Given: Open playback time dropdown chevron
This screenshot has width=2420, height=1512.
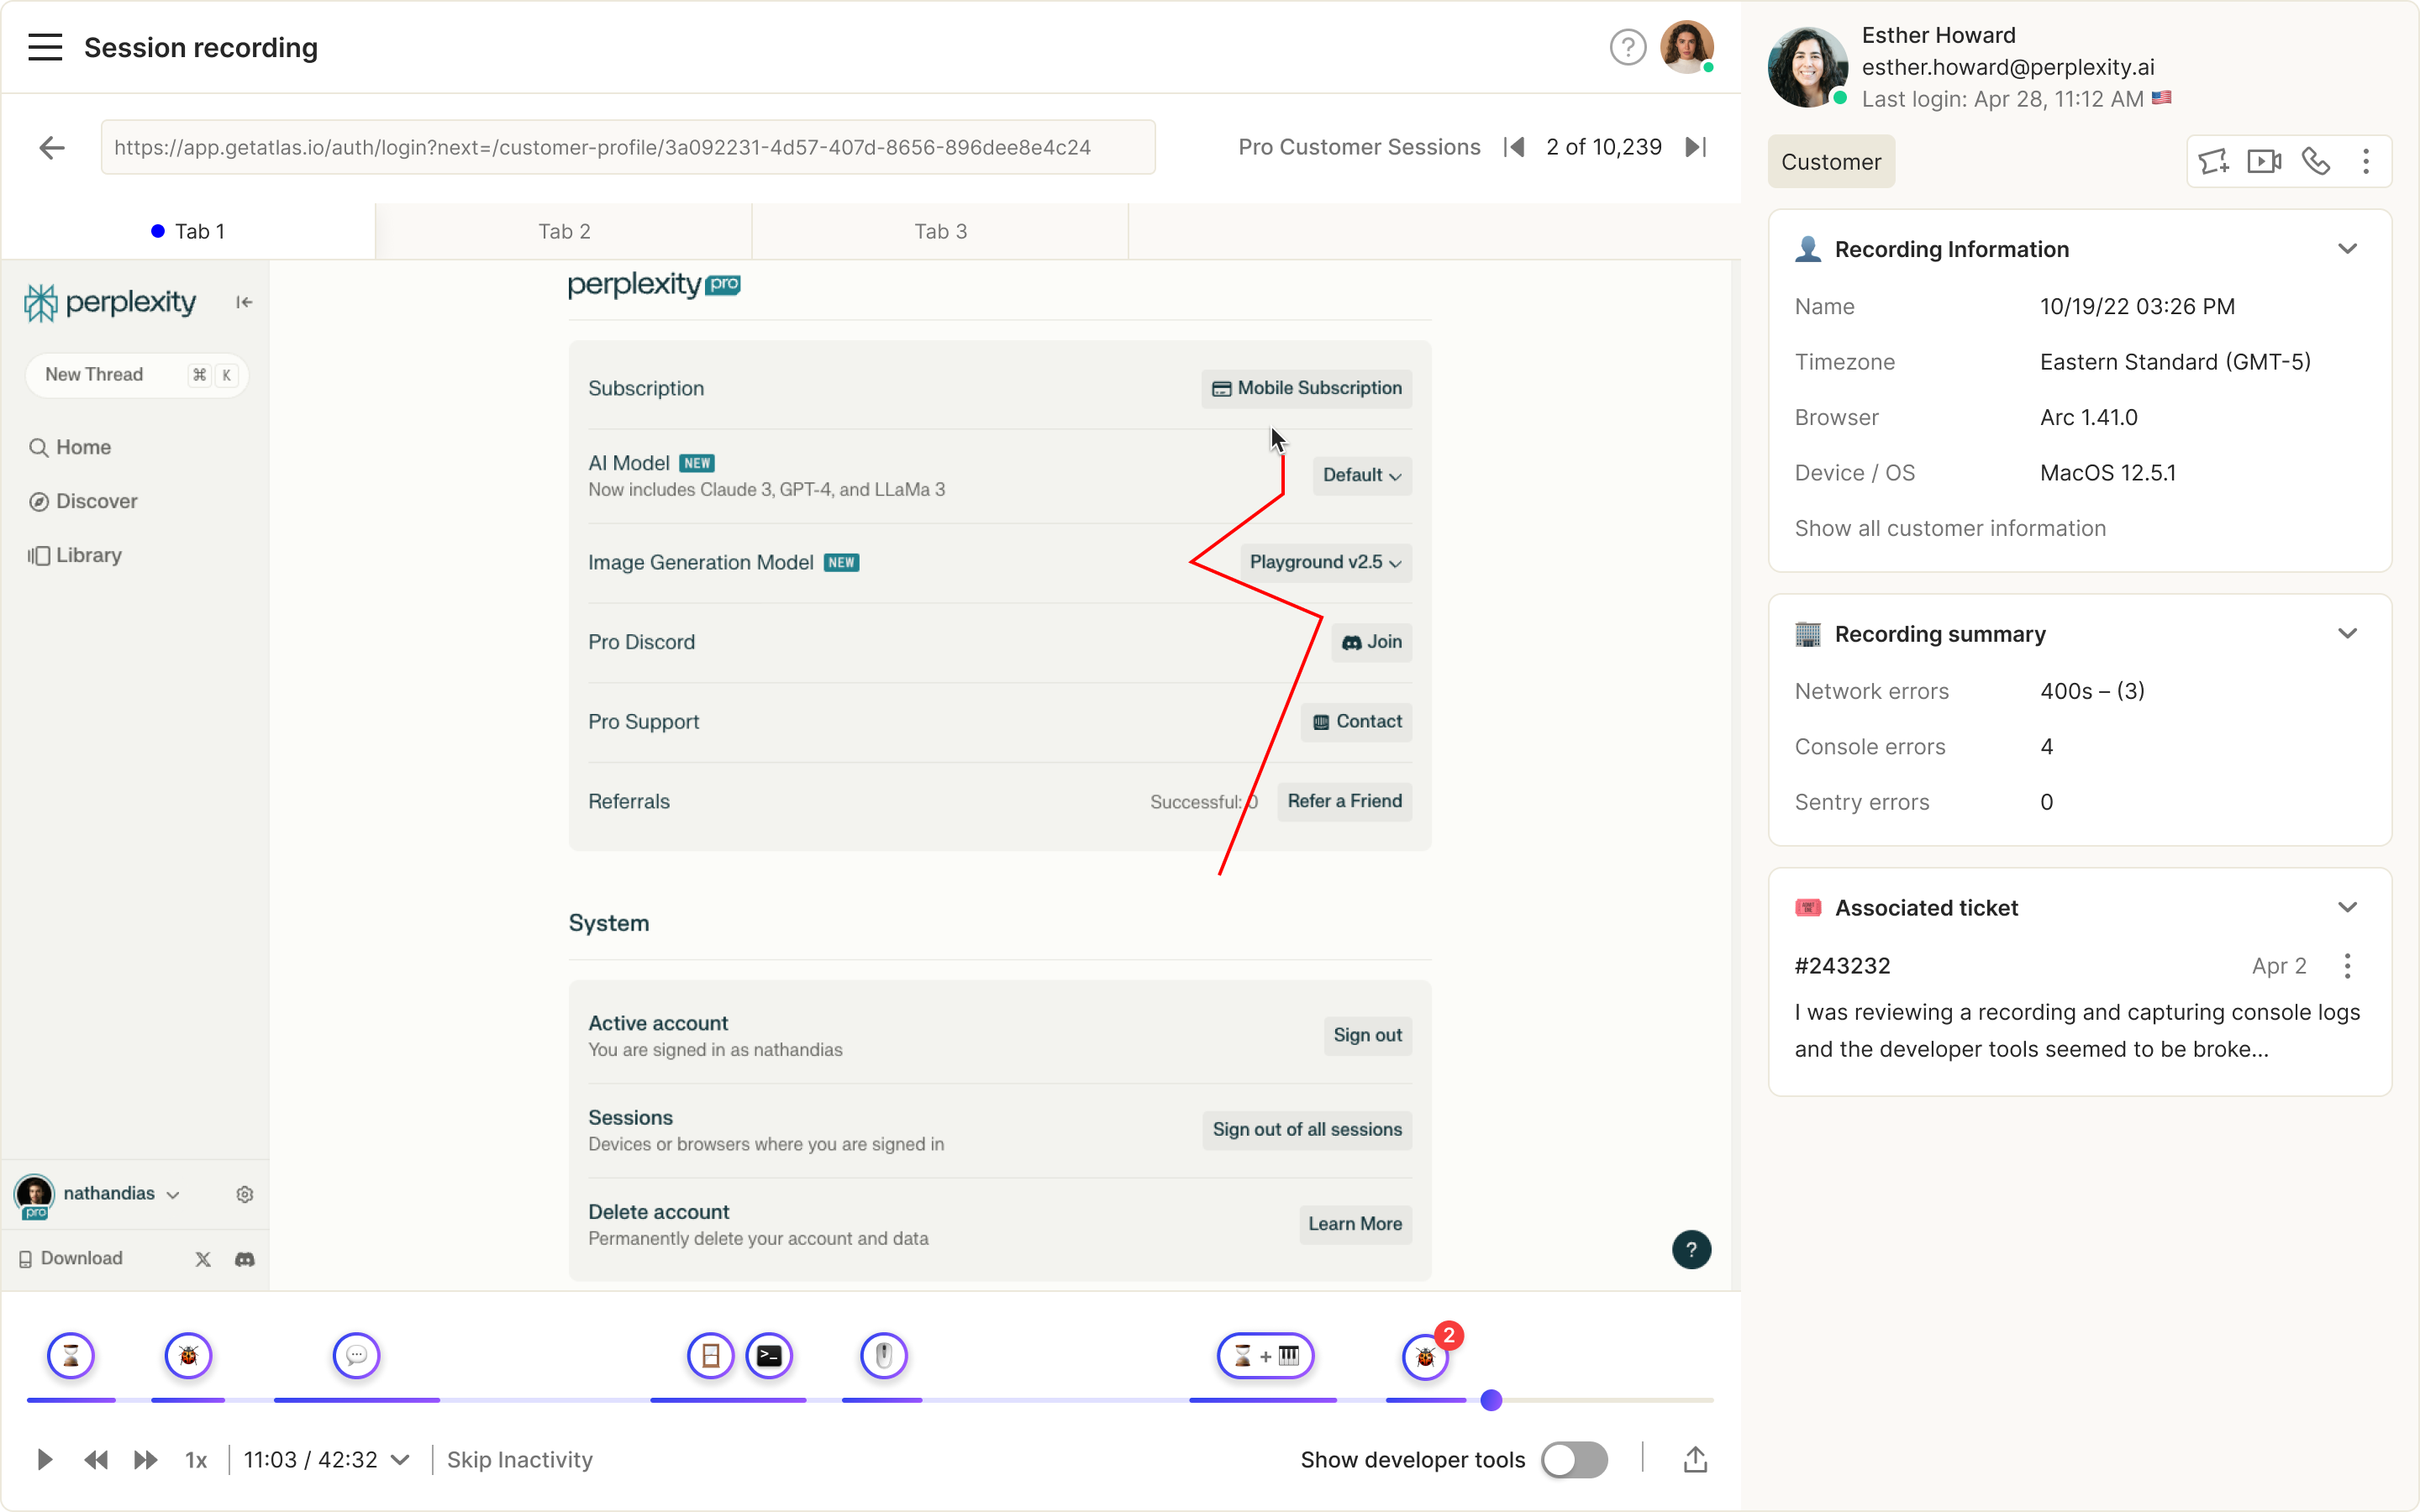Looking at the screenshot, I should pos(401,1459).
